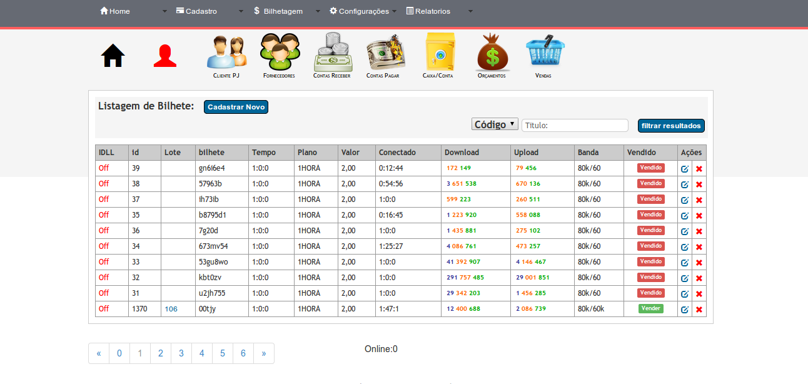Open the Código filter dropdown
The height and width of the screenshot is (384, 808).
(495, 124)
